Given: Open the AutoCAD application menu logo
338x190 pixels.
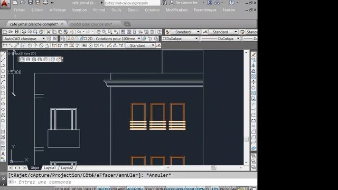Looking at the screenshot, I should 4,4.
